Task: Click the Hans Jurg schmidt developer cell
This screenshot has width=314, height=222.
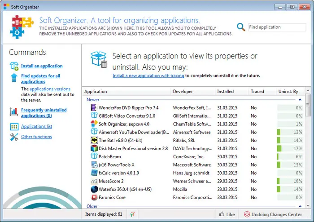Action: 191,173
